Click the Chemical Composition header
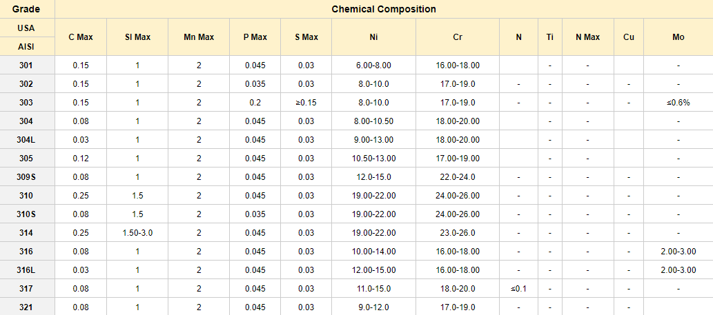This screenshot has height=315, width=713. (384, 10)
